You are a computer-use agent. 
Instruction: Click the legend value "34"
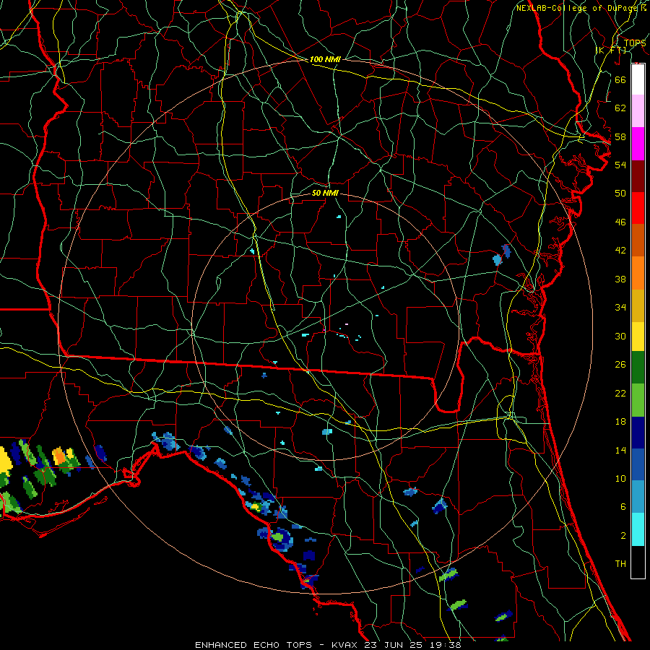coord(620,308)
